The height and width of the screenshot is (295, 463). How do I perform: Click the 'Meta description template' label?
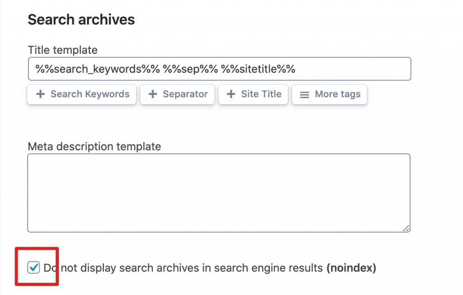point(94,146)
